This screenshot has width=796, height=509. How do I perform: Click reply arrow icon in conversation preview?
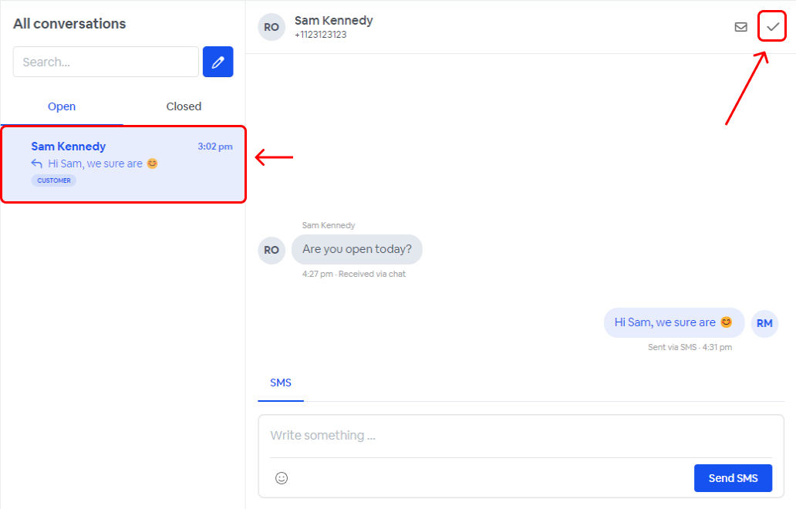click(x=37, y=163)
